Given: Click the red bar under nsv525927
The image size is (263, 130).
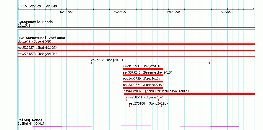Looking at the screenshot, I should [136, 51].
